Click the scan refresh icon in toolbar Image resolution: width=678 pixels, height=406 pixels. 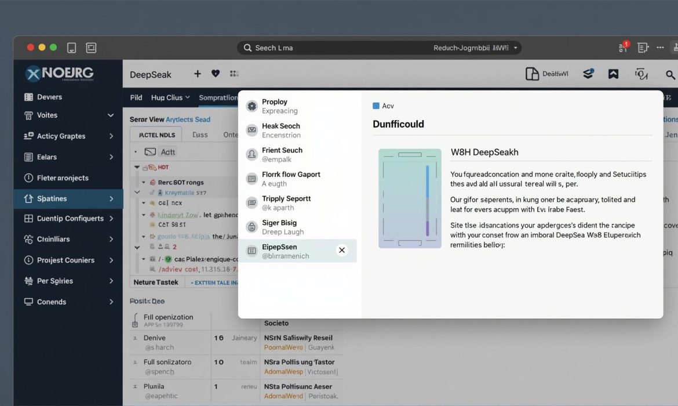coord(641,74)
